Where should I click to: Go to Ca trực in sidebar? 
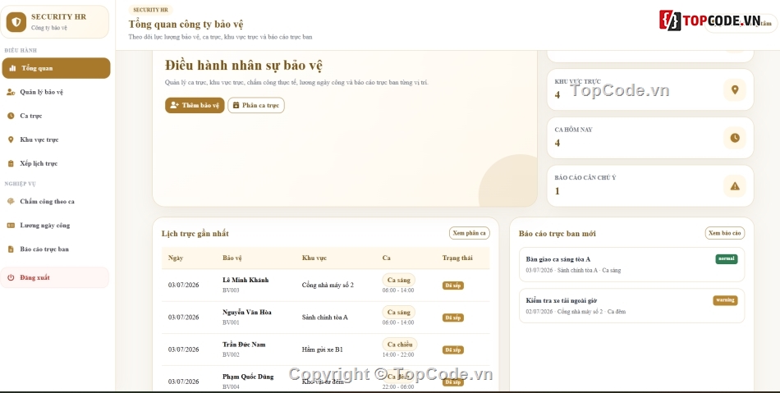[56, 116]
